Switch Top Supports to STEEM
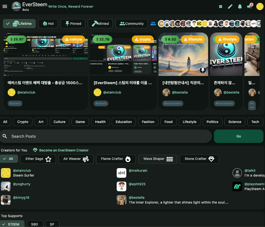The height and width of the screenshot is (227, 265). (x=12, y=224)
